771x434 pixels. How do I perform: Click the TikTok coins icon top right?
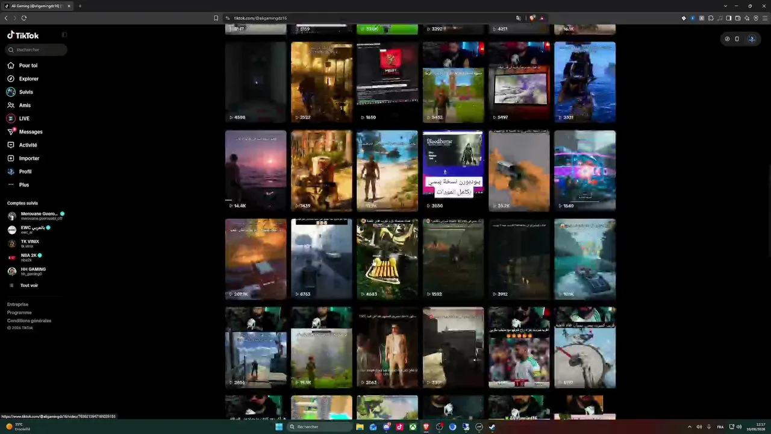(x=727, y=39)
